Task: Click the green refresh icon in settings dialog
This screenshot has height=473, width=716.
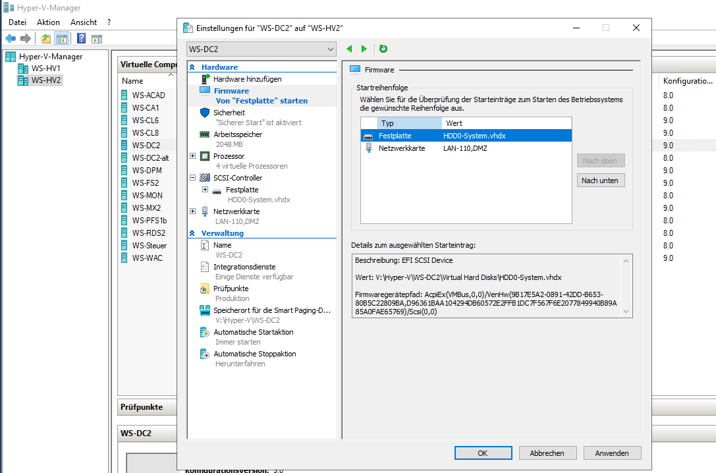Action: tap(383, 49)
